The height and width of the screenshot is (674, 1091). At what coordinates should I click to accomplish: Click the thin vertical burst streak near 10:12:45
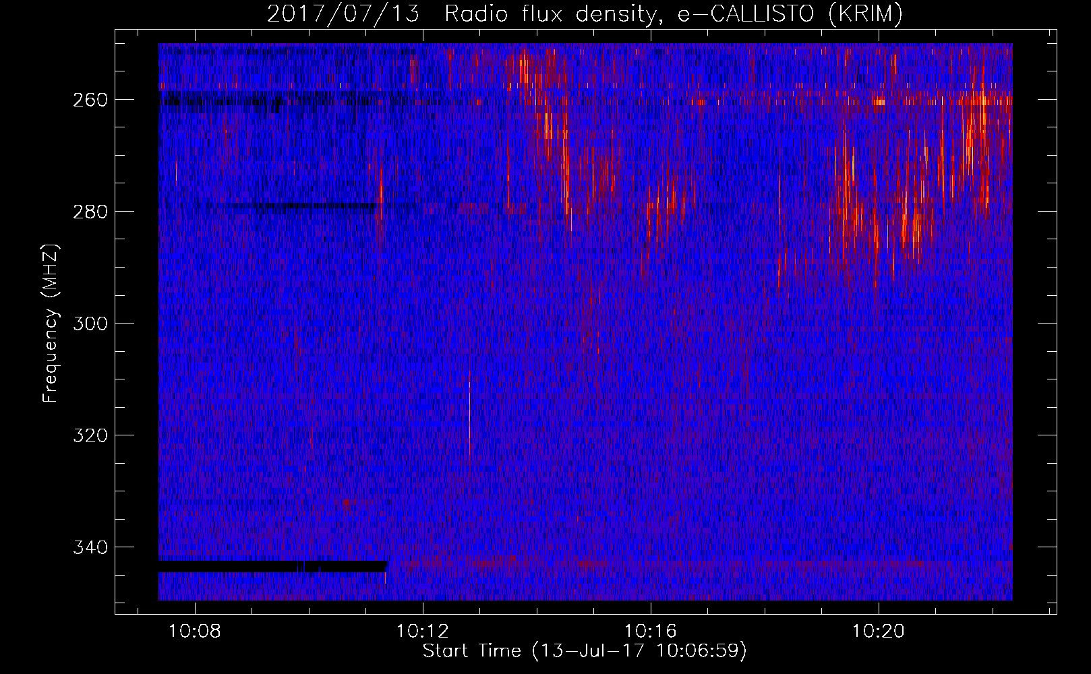[x=469, y=411]
